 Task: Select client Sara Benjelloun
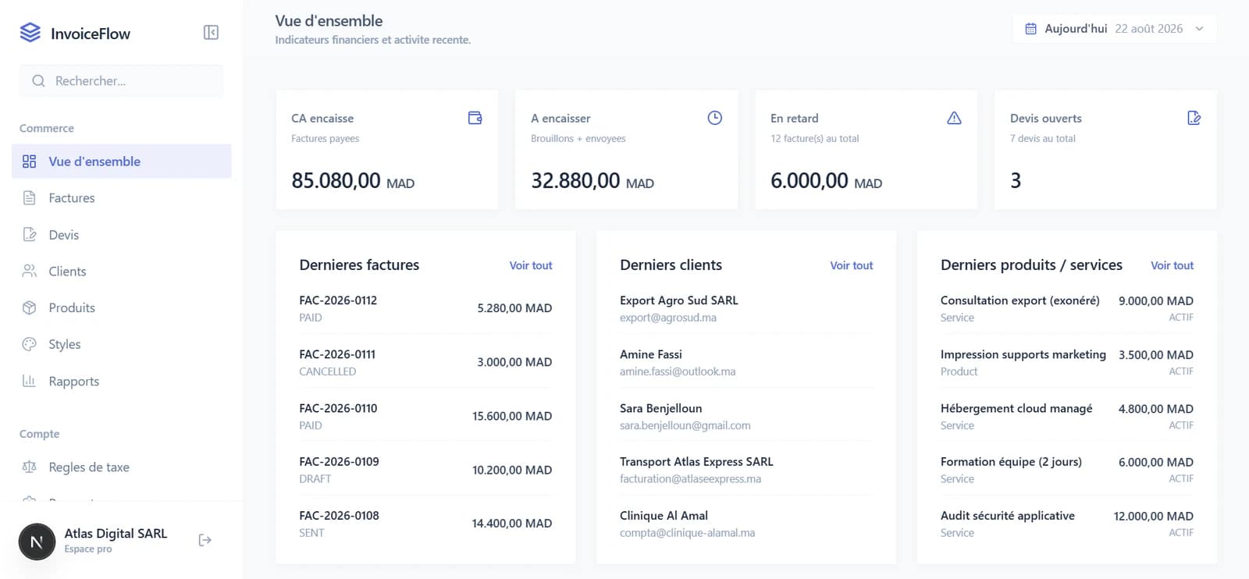[746, 416]
